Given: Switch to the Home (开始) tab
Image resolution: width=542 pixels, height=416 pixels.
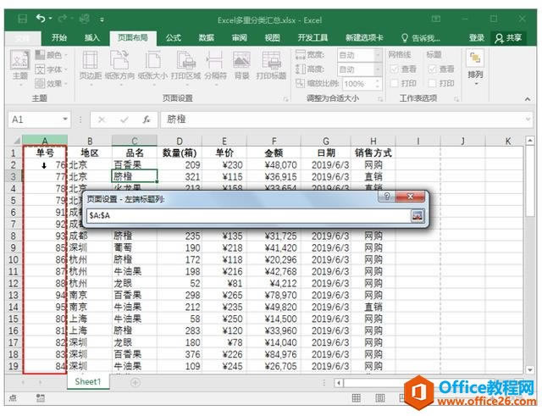Looking at the screenshot, I should pos(59,37).
